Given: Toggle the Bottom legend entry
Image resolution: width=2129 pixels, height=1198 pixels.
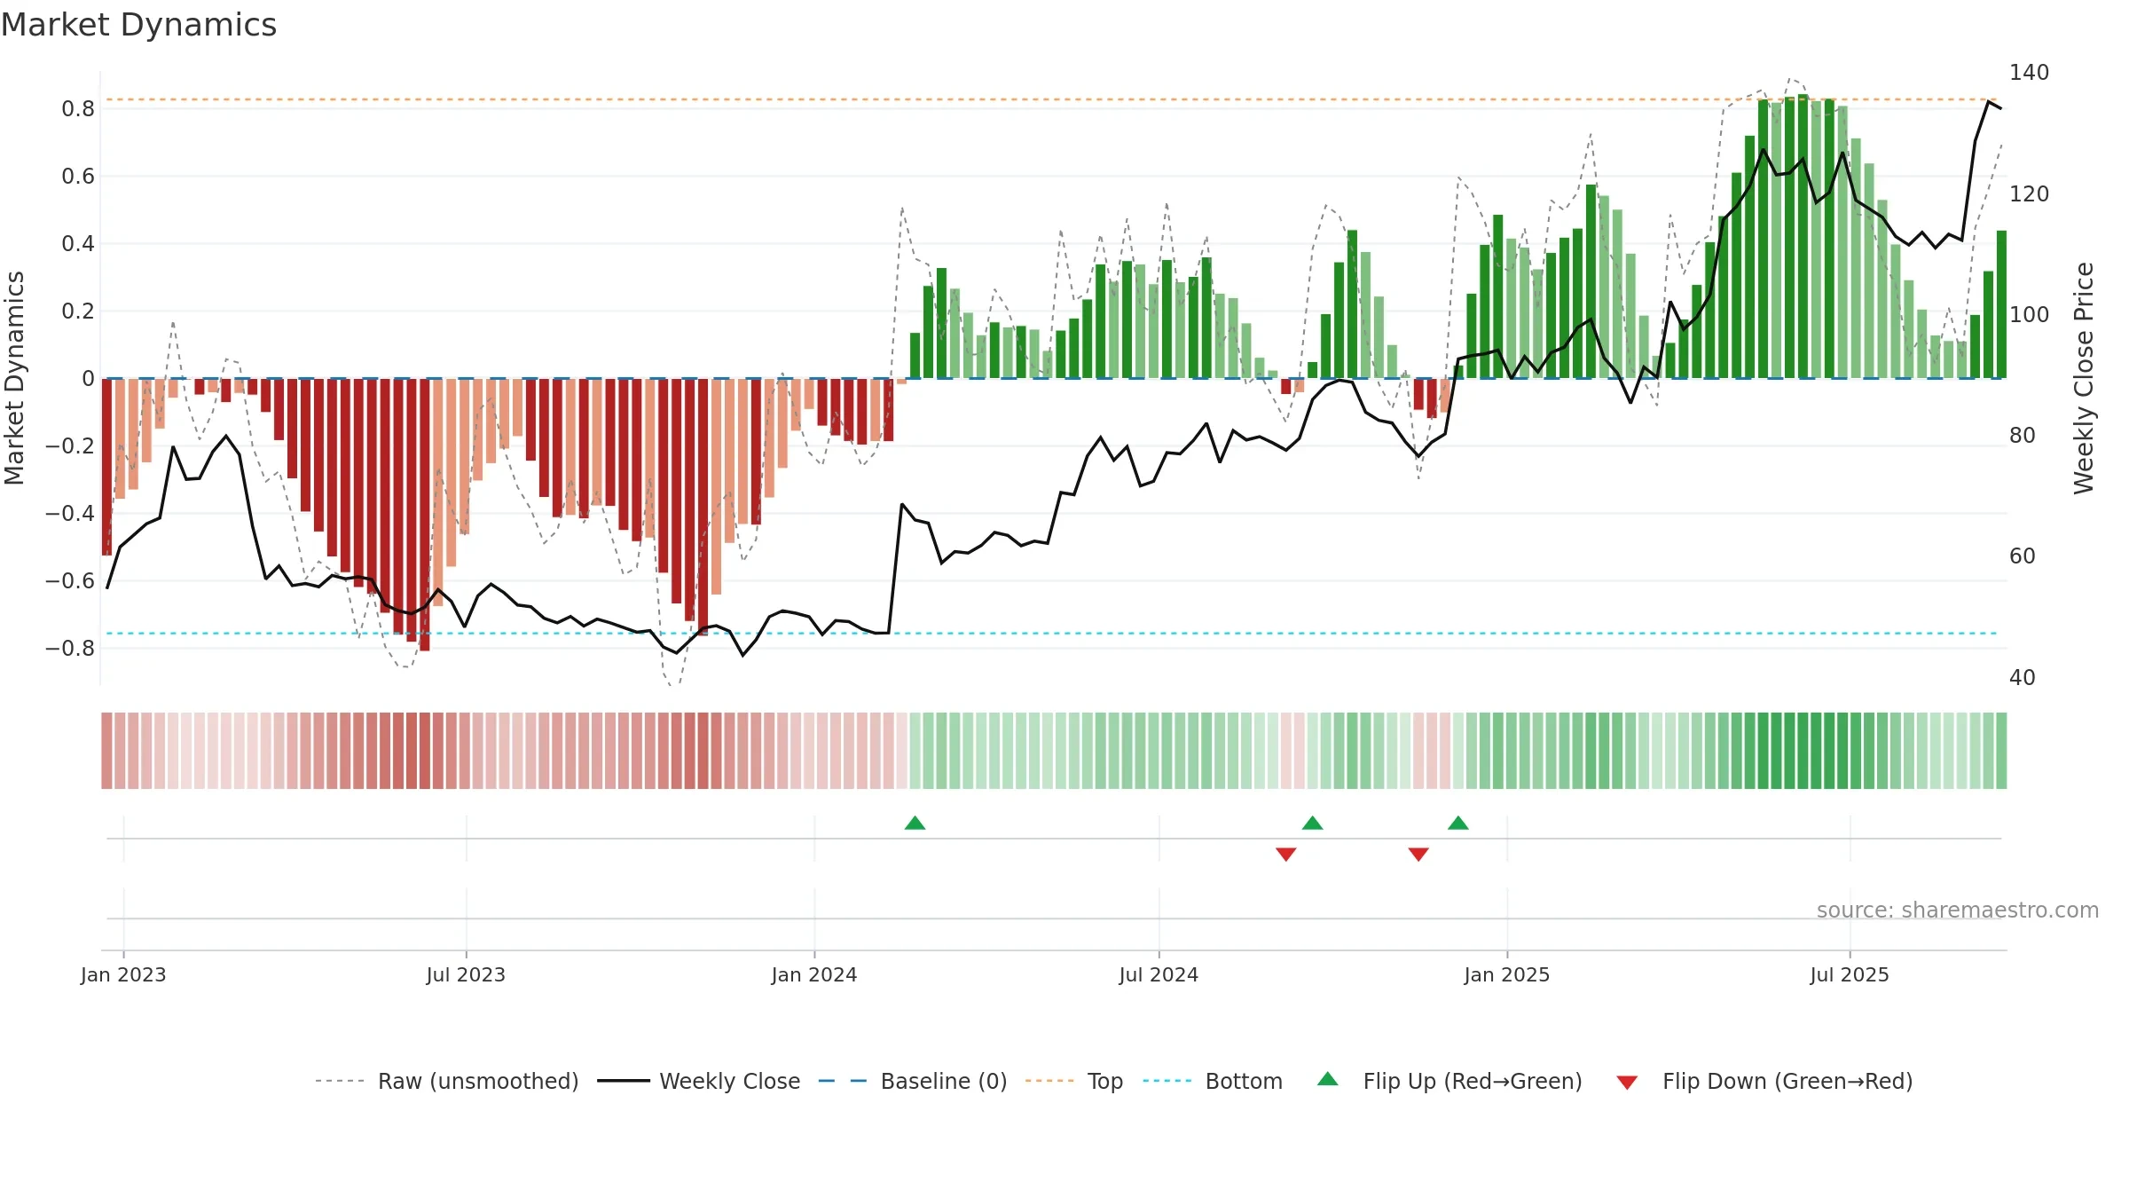Looking at the screenshot, I should click(1213, 1081).
